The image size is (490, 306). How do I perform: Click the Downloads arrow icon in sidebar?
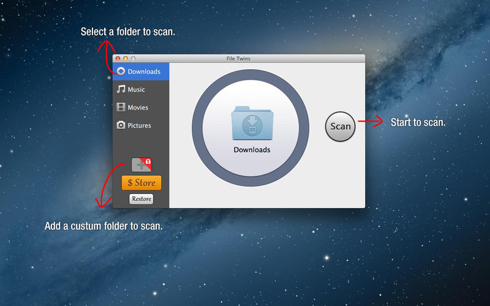click(x=121, y=72)
